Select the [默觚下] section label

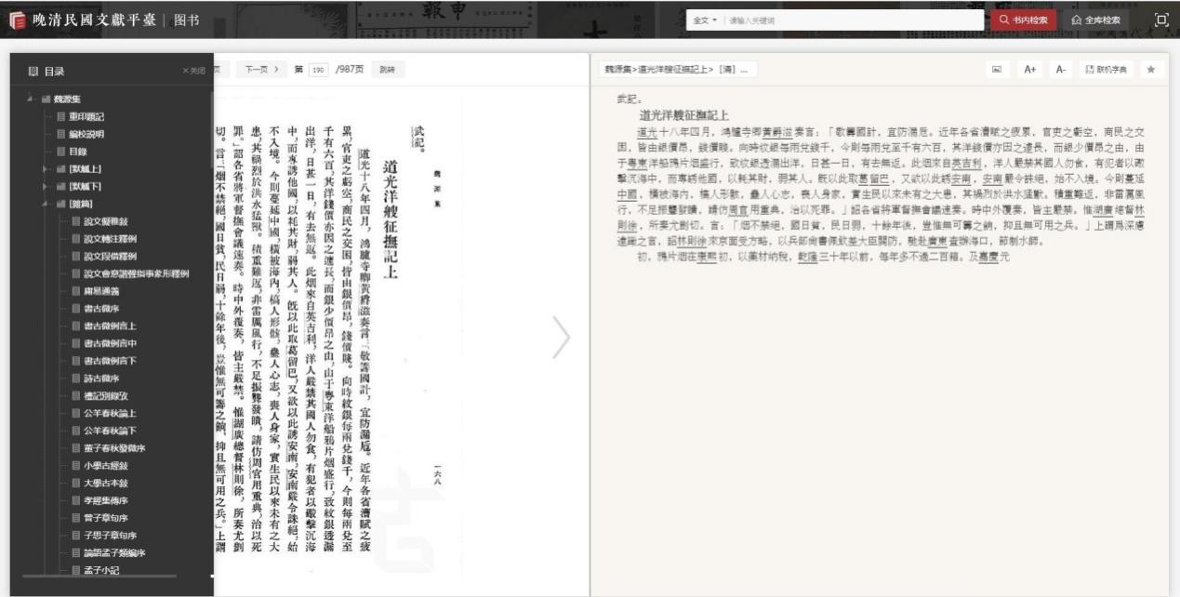pyautogui.click(x=85, y=186)
